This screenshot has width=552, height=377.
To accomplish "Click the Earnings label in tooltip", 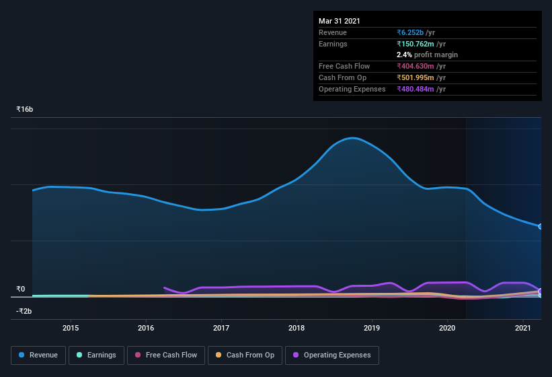I will coord(333,44).
